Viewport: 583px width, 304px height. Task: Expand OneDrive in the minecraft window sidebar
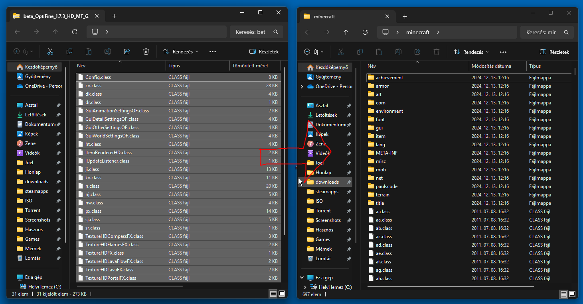tap(302, 86)
